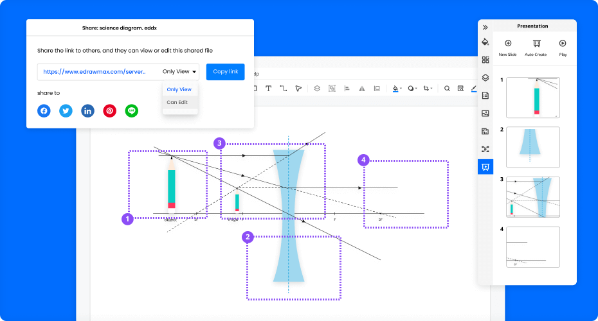Select the Text tool in the toolbar
This screenshot has height=321, width=598.
pyautogui.click(x=269, y=89)
